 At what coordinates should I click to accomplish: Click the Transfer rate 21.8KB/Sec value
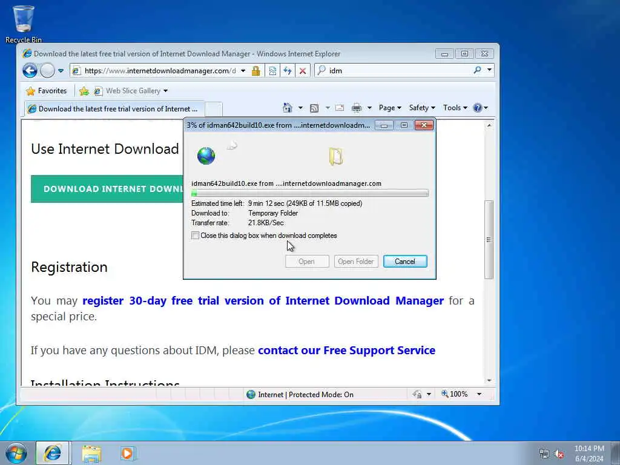pos(266,223)
